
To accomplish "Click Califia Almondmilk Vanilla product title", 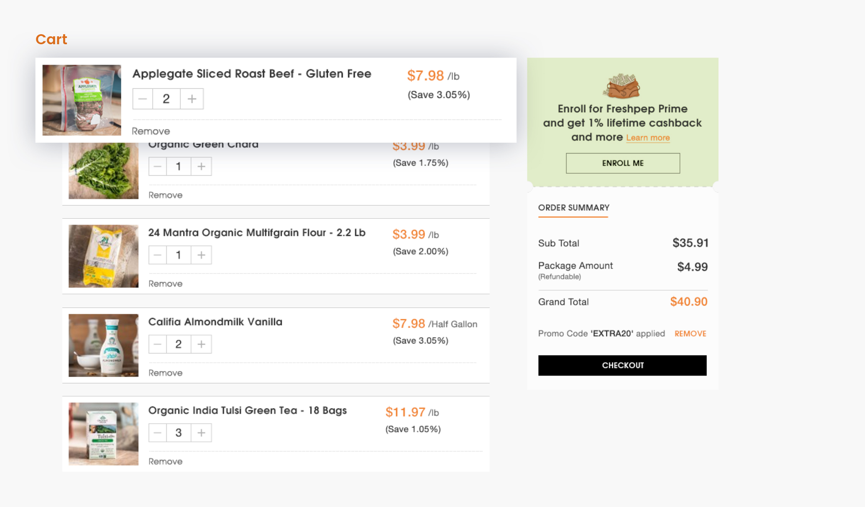I will tap(216, 322).
